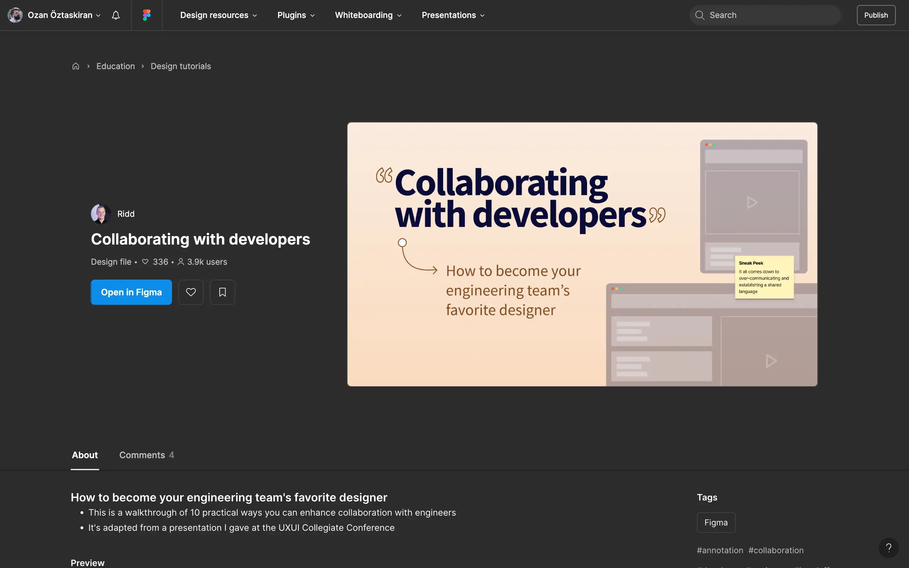This screenshot has width=909, height=568.
Task: Open the Design resources menu
Action: tap(218, 15)
